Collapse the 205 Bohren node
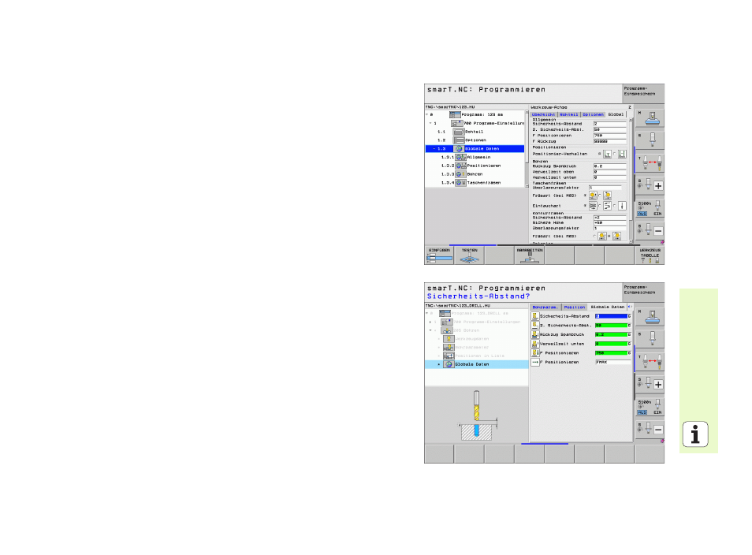This screenshot has height=555, width=752. pos(430,330)
